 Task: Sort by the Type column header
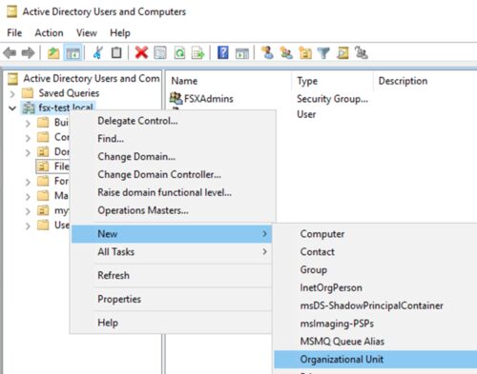click(332, 81)
